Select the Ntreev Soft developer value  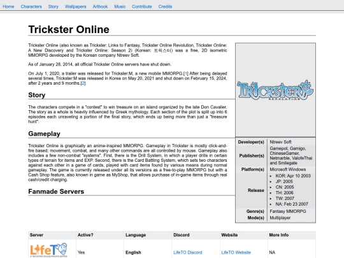280,142
